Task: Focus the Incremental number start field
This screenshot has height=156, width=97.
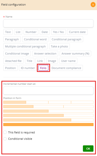Action: (48, 91)
